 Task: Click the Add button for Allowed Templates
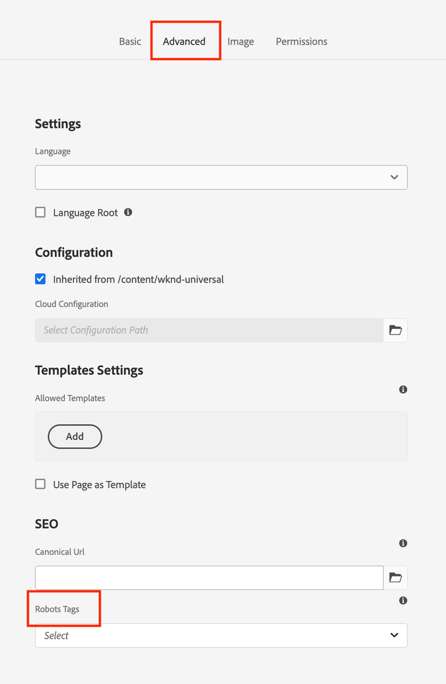click(75, 436)
